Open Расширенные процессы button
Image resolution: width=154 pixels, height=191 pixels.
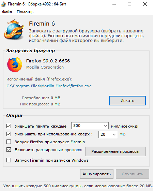click(x=115, y=151)
